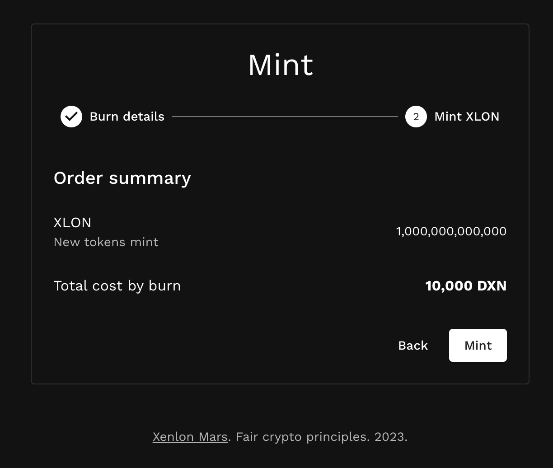Click the 10,000 burn cost number
The image size is (553, 468).
coord(449,286)
